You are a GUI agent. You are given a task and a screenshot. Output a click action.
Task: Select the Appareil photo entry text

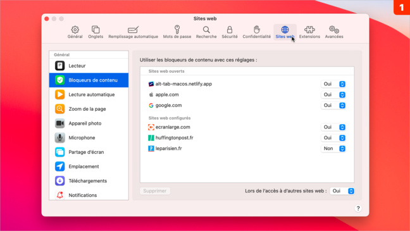pyautogui.click(x=85, y=123)
